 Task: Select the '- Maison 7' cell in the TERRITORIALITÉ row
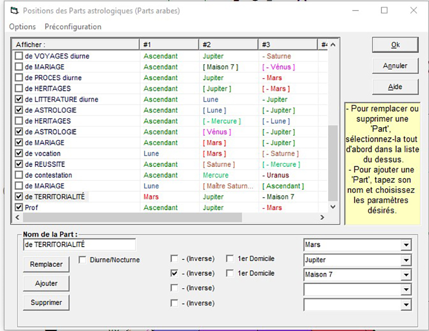pos(278,197)
